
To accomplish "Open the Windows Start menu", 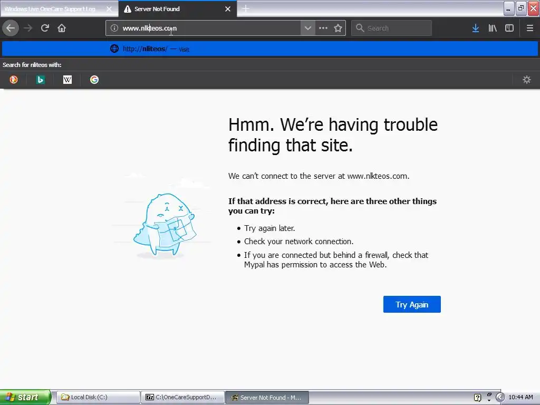I will [25, 397].
